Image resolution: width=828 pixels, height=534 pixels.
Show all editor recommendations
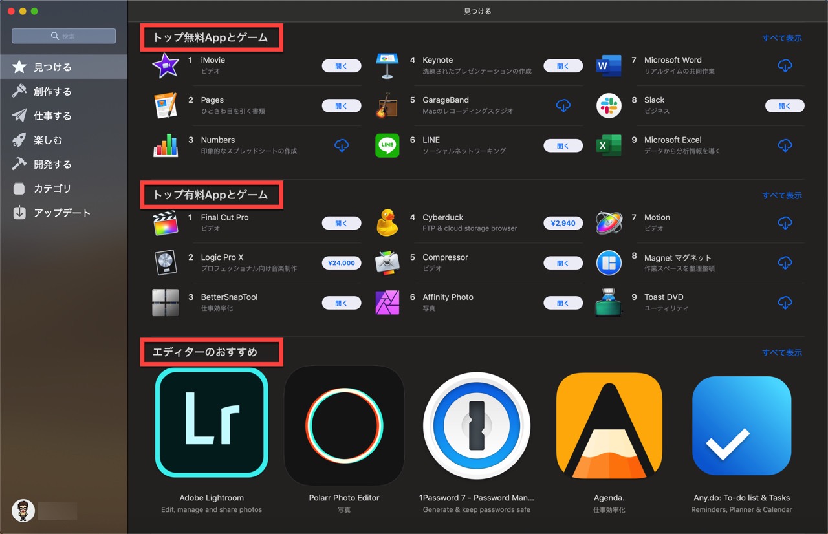(x=781, y=353)
